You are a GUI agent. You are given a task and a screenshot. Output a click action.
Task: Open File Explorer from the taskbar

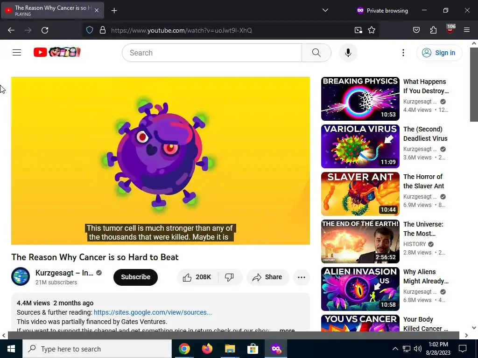pyautogui.click(x=230, y=349)
